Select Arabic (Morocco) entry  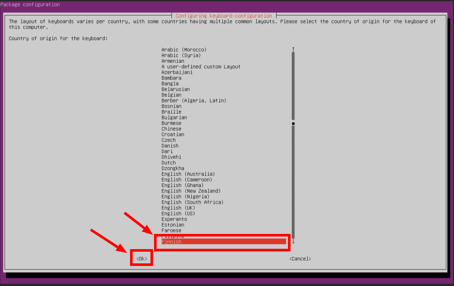click(x=184, y=49)
